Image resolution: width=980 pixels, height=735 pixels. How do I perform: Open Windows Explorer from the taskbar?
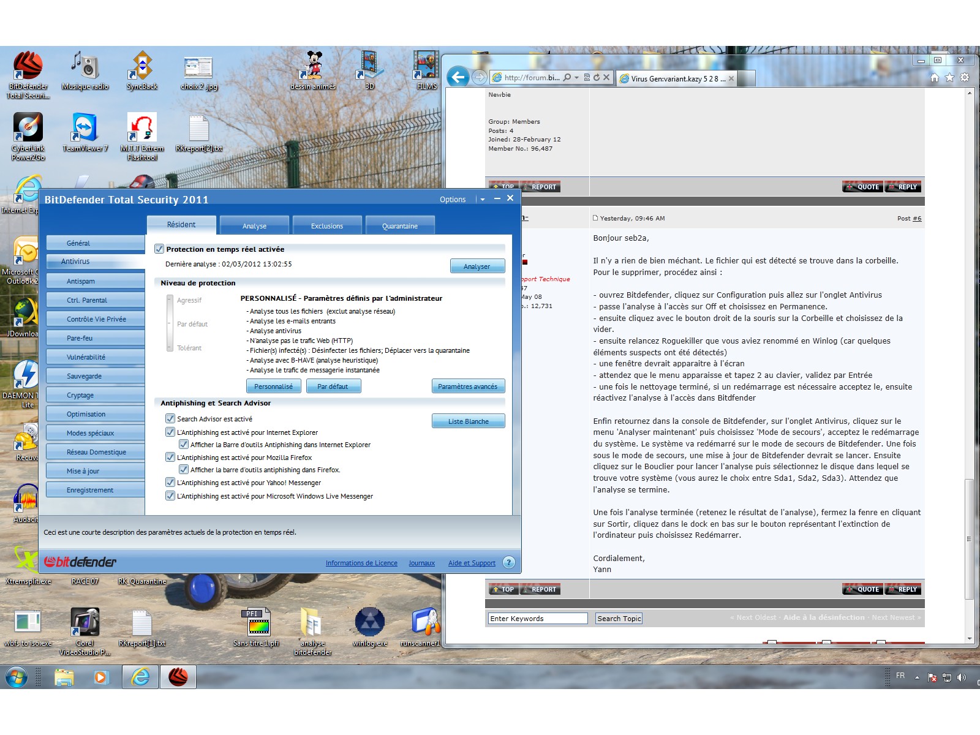point(64,677)
